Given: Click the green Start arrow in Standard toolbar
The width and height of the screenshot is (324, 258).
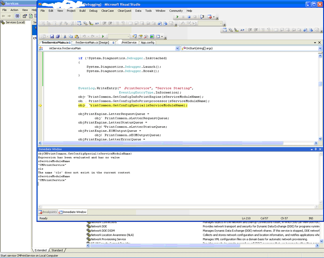Looking at the screenshot, I should click(x=103, y=36).
